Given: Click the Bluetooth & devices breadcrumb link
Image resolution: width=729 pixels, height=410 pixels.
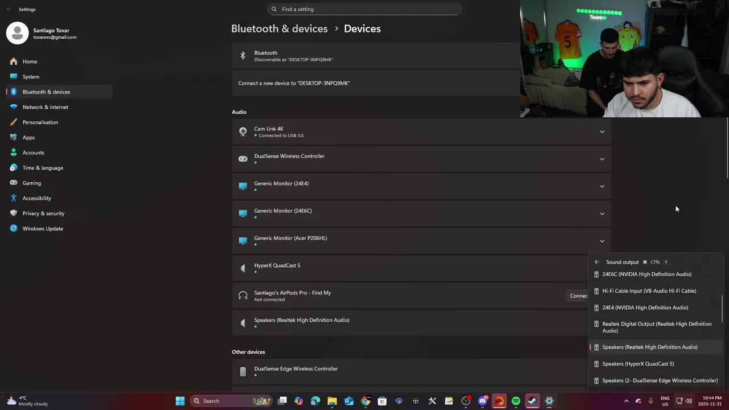Looking at the screenshot, I should (279, 28).
